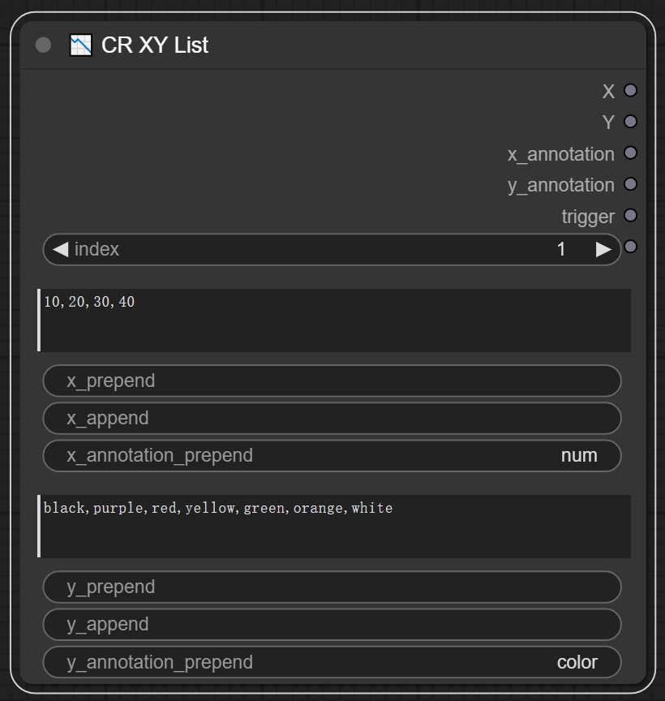This screenshot has width=665, height=701.
Task: Click the y_append input field
Action: coord(332,624)
